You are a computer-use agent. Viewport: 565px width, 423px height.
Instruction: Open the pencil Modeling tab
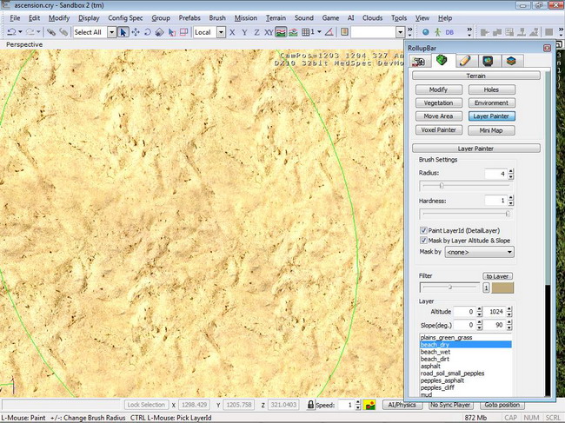(465, 61)
